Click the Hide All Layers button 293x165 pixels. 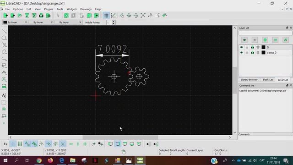(x=255, y=40)
